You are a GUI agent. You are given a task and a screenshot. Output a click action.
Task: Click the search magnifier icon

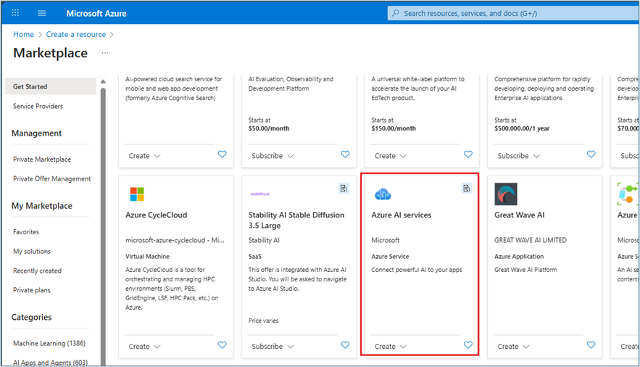click(396, 13)
